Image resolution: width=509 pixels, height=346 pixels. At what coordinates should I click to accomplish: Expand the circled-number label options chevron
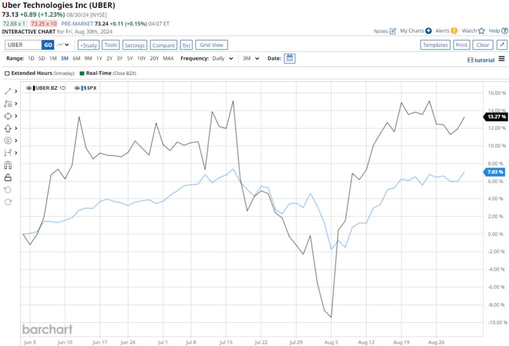click(x=16, y=141)
